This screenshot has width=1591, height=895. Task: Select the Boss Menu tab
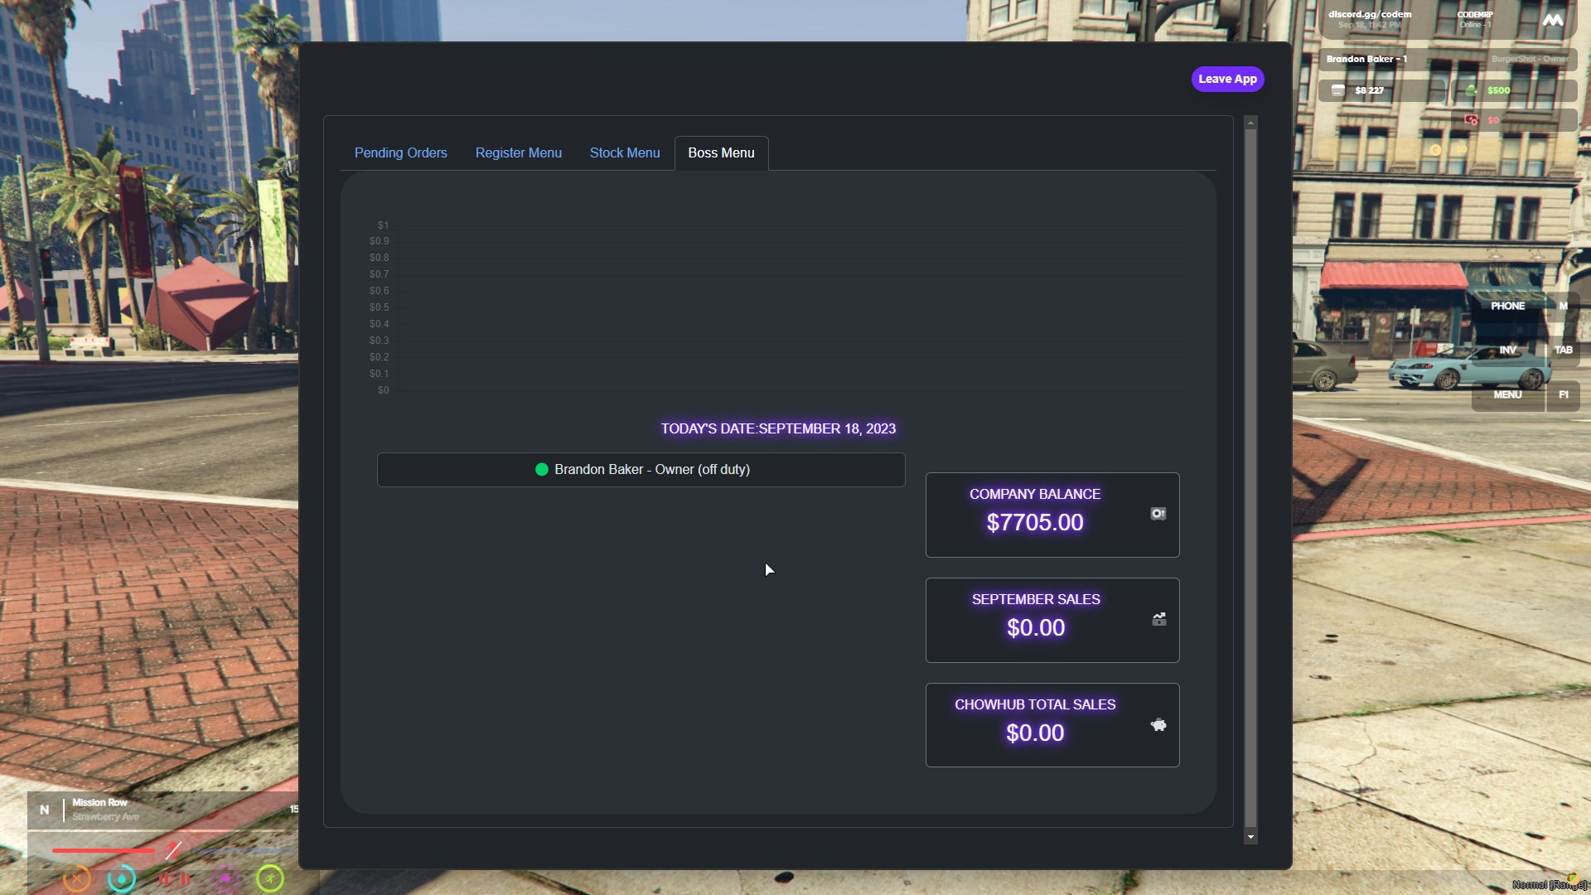click(721, 153)
